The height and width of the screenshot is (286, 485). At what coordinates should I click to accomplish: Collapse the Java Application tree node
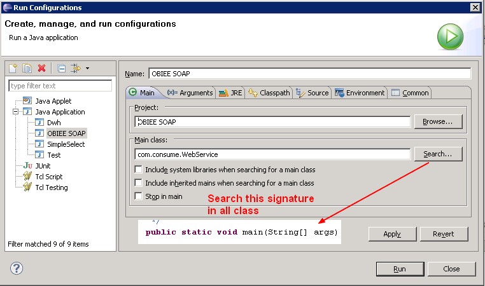pyautogui.click(x=14, y=112)
